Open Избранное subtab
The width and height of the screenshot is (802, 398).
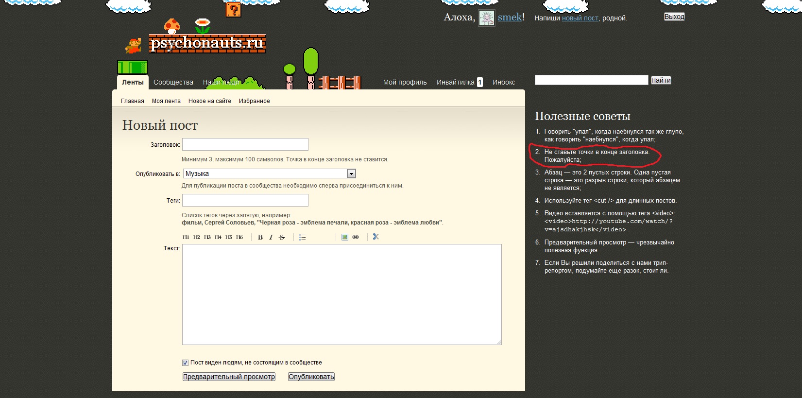pos(255,101)
